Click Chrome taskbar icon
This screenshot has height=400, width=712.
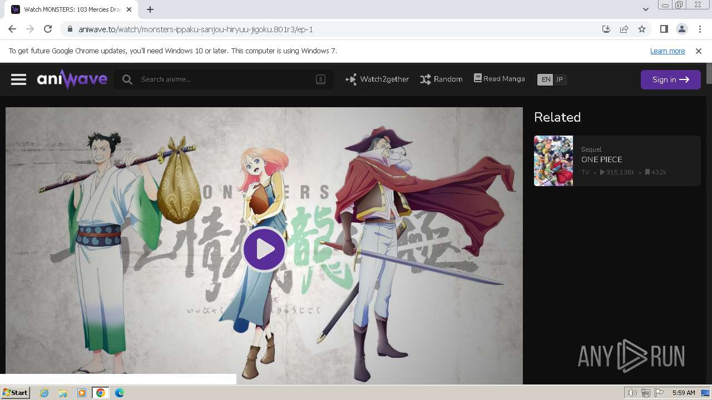click(101, 393)
